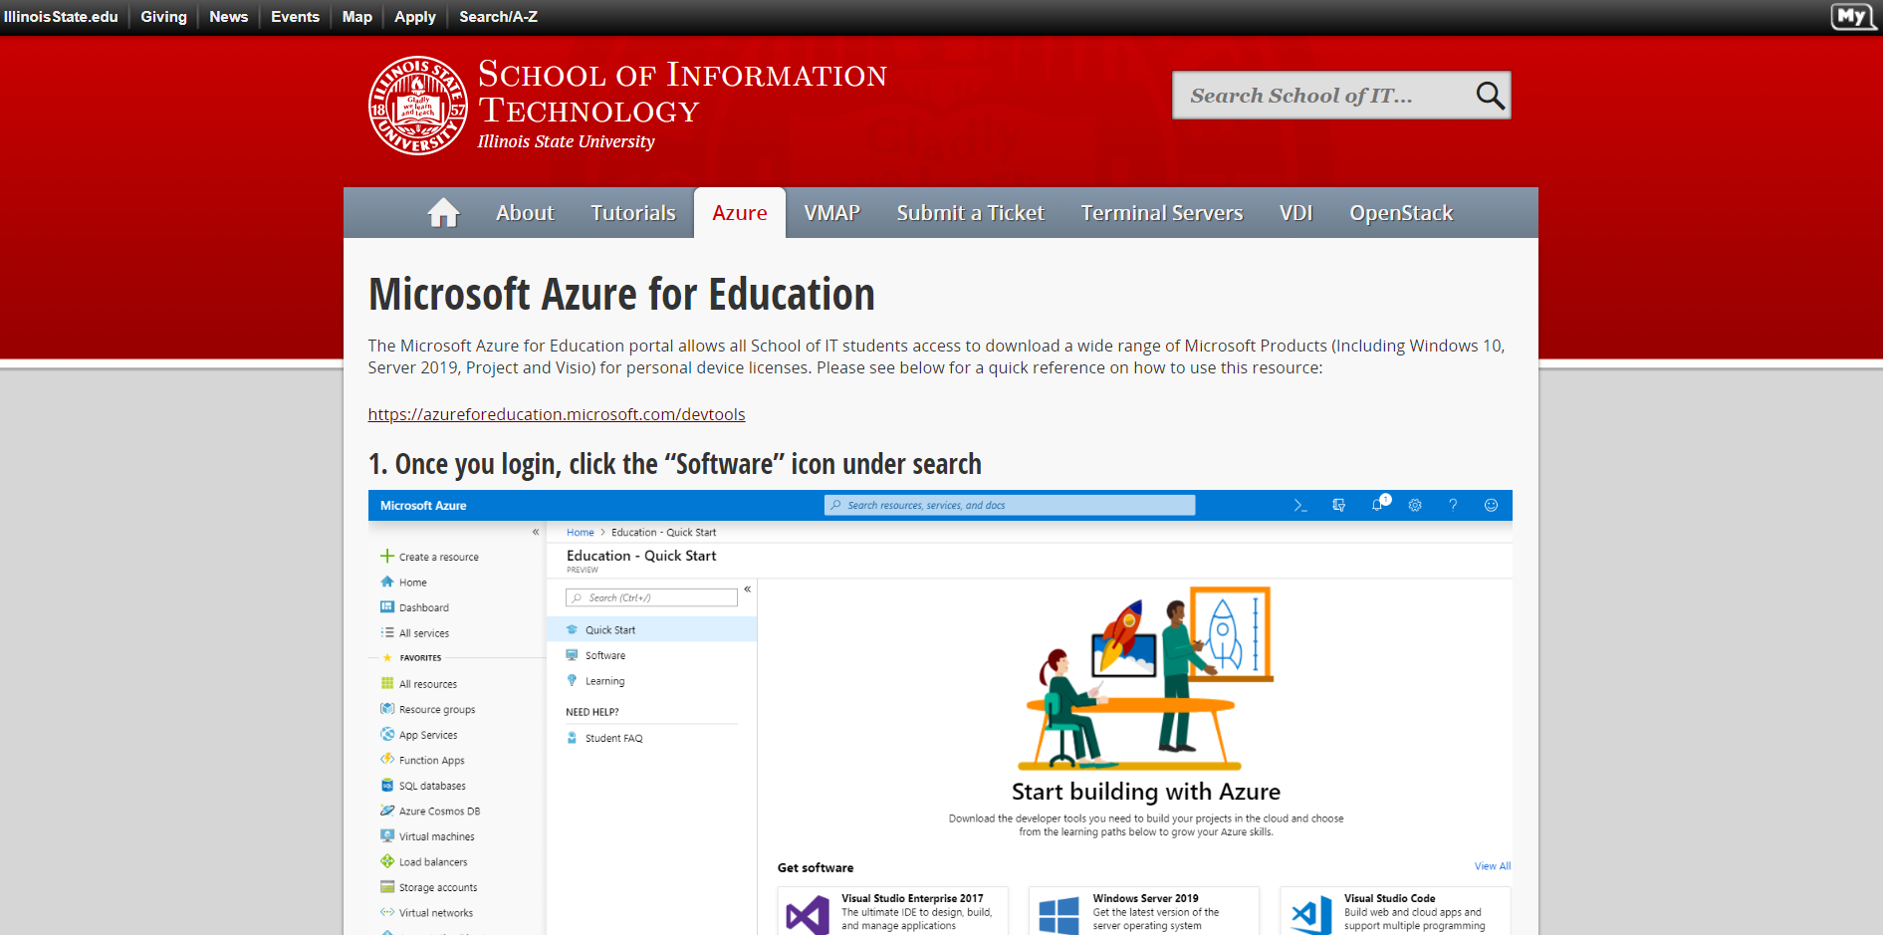The height and width of the screenshot is (935, 1883).
Task: Open the My Illinois State icon
Action: pos(1853,16)
